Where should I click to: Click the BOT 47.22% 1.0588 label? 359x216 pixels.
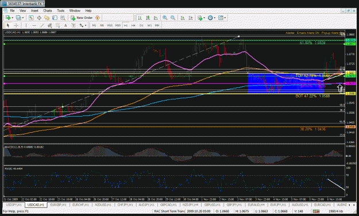pos(312,96)
